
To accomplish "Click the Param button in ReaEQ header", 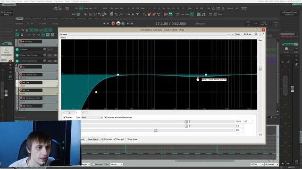I will [x=238, y=34].
